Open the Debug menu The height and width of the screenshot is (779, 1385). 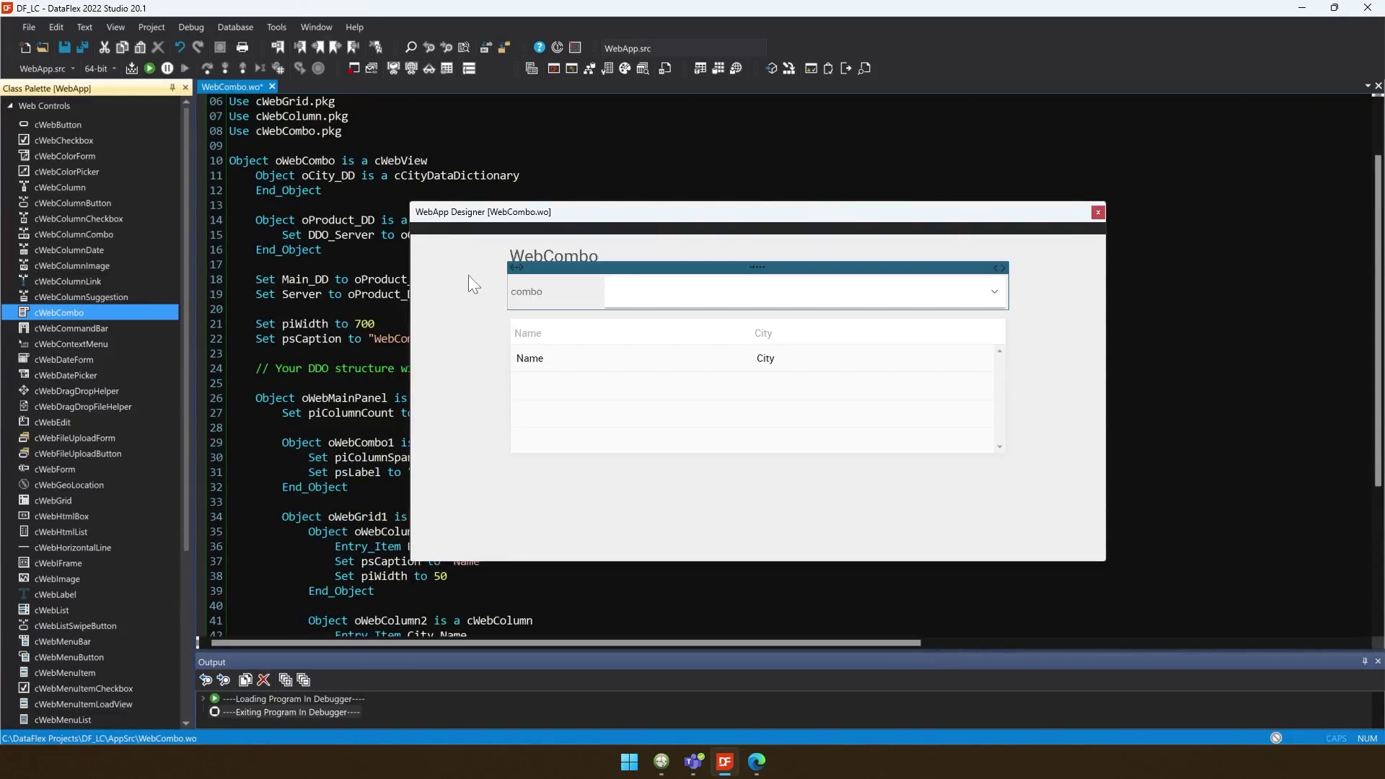click(191, 27)
